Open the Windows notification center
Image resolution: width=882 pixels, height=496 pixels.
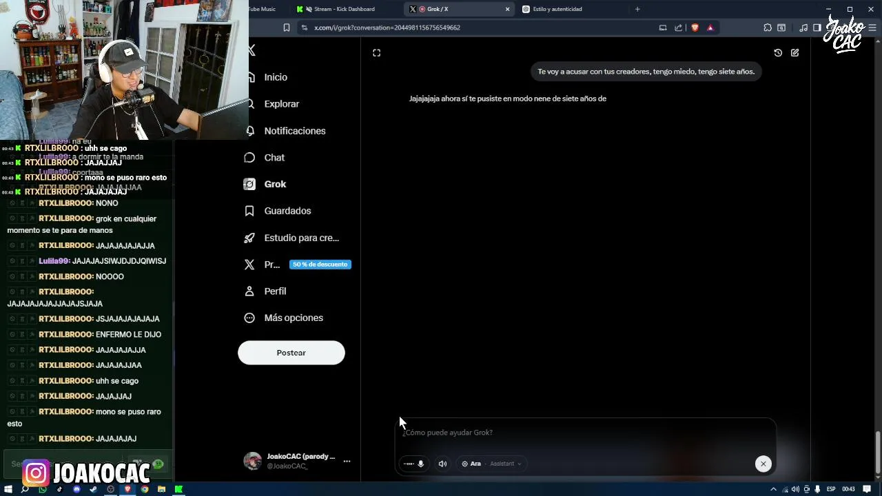(868, 489)
